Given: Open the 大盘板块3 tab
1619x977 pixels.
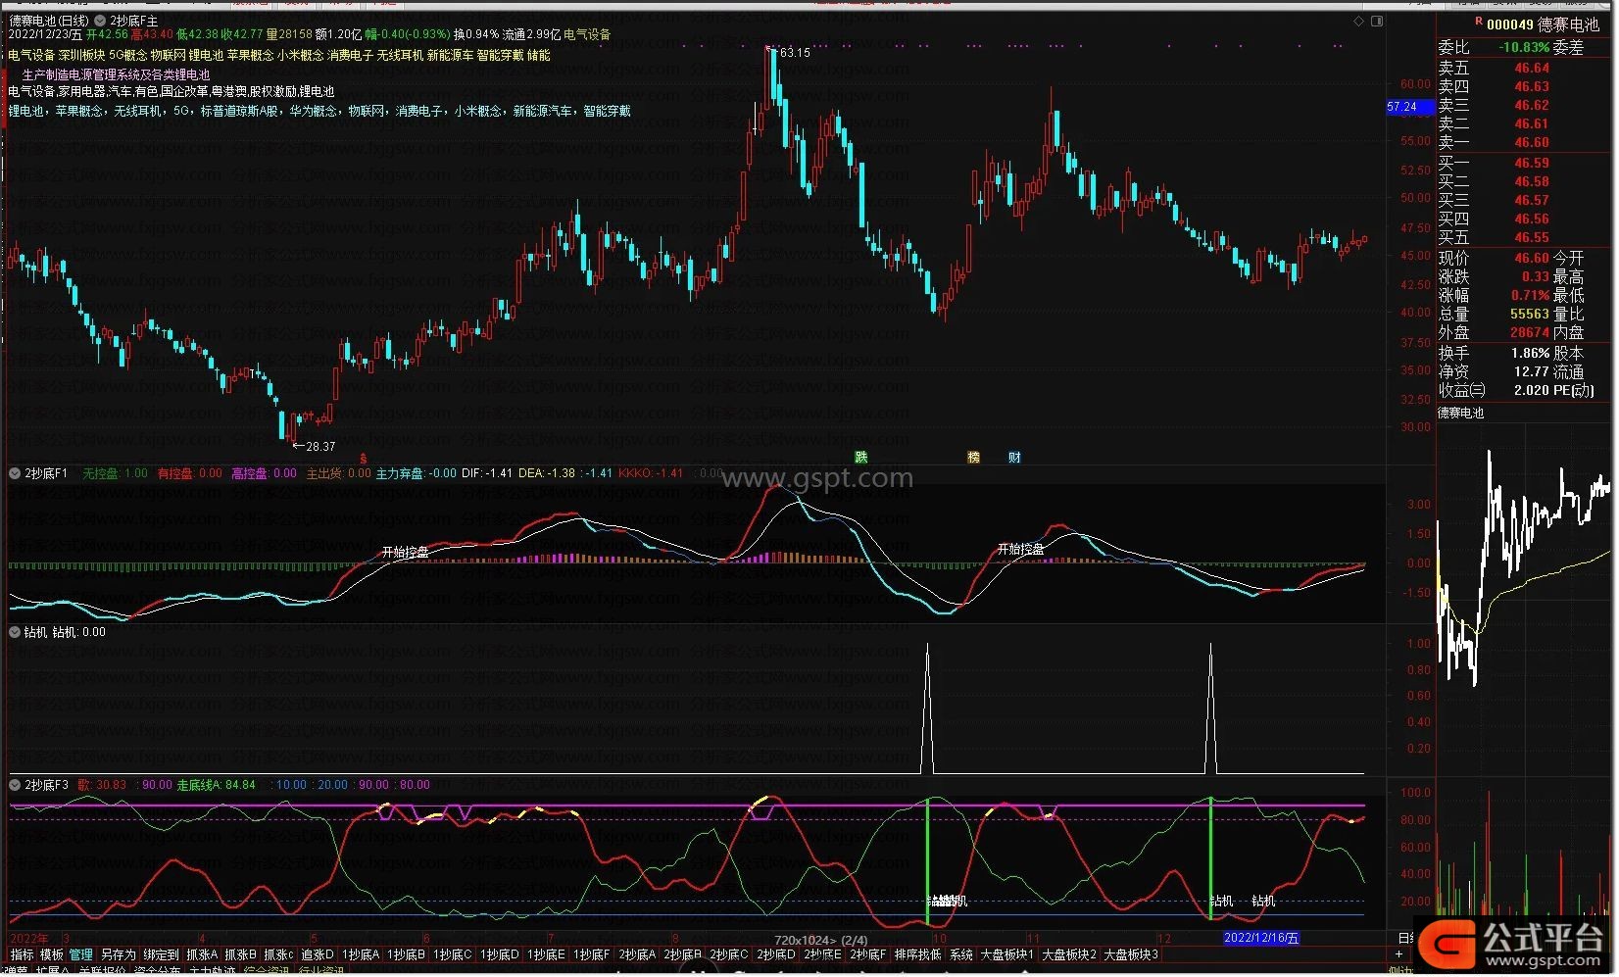Looking at the screenshot, I should point(1131,954).
